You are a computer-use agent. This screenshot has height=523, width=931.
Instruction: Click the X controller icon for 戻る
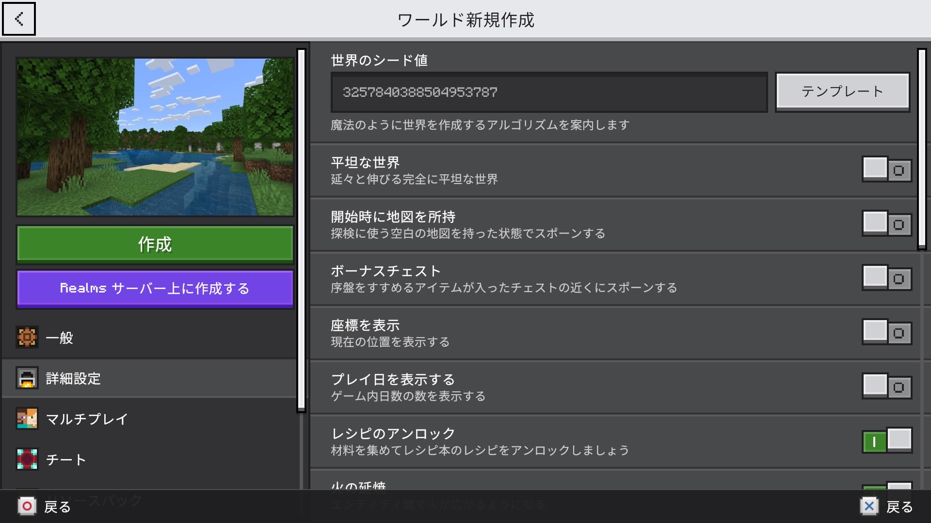[x=869, y=507]
